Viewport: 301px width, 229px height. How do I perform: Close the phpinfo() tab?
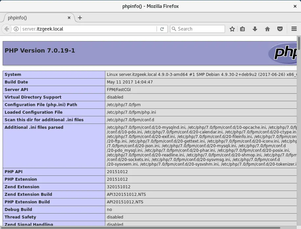(x=69, y=18)
